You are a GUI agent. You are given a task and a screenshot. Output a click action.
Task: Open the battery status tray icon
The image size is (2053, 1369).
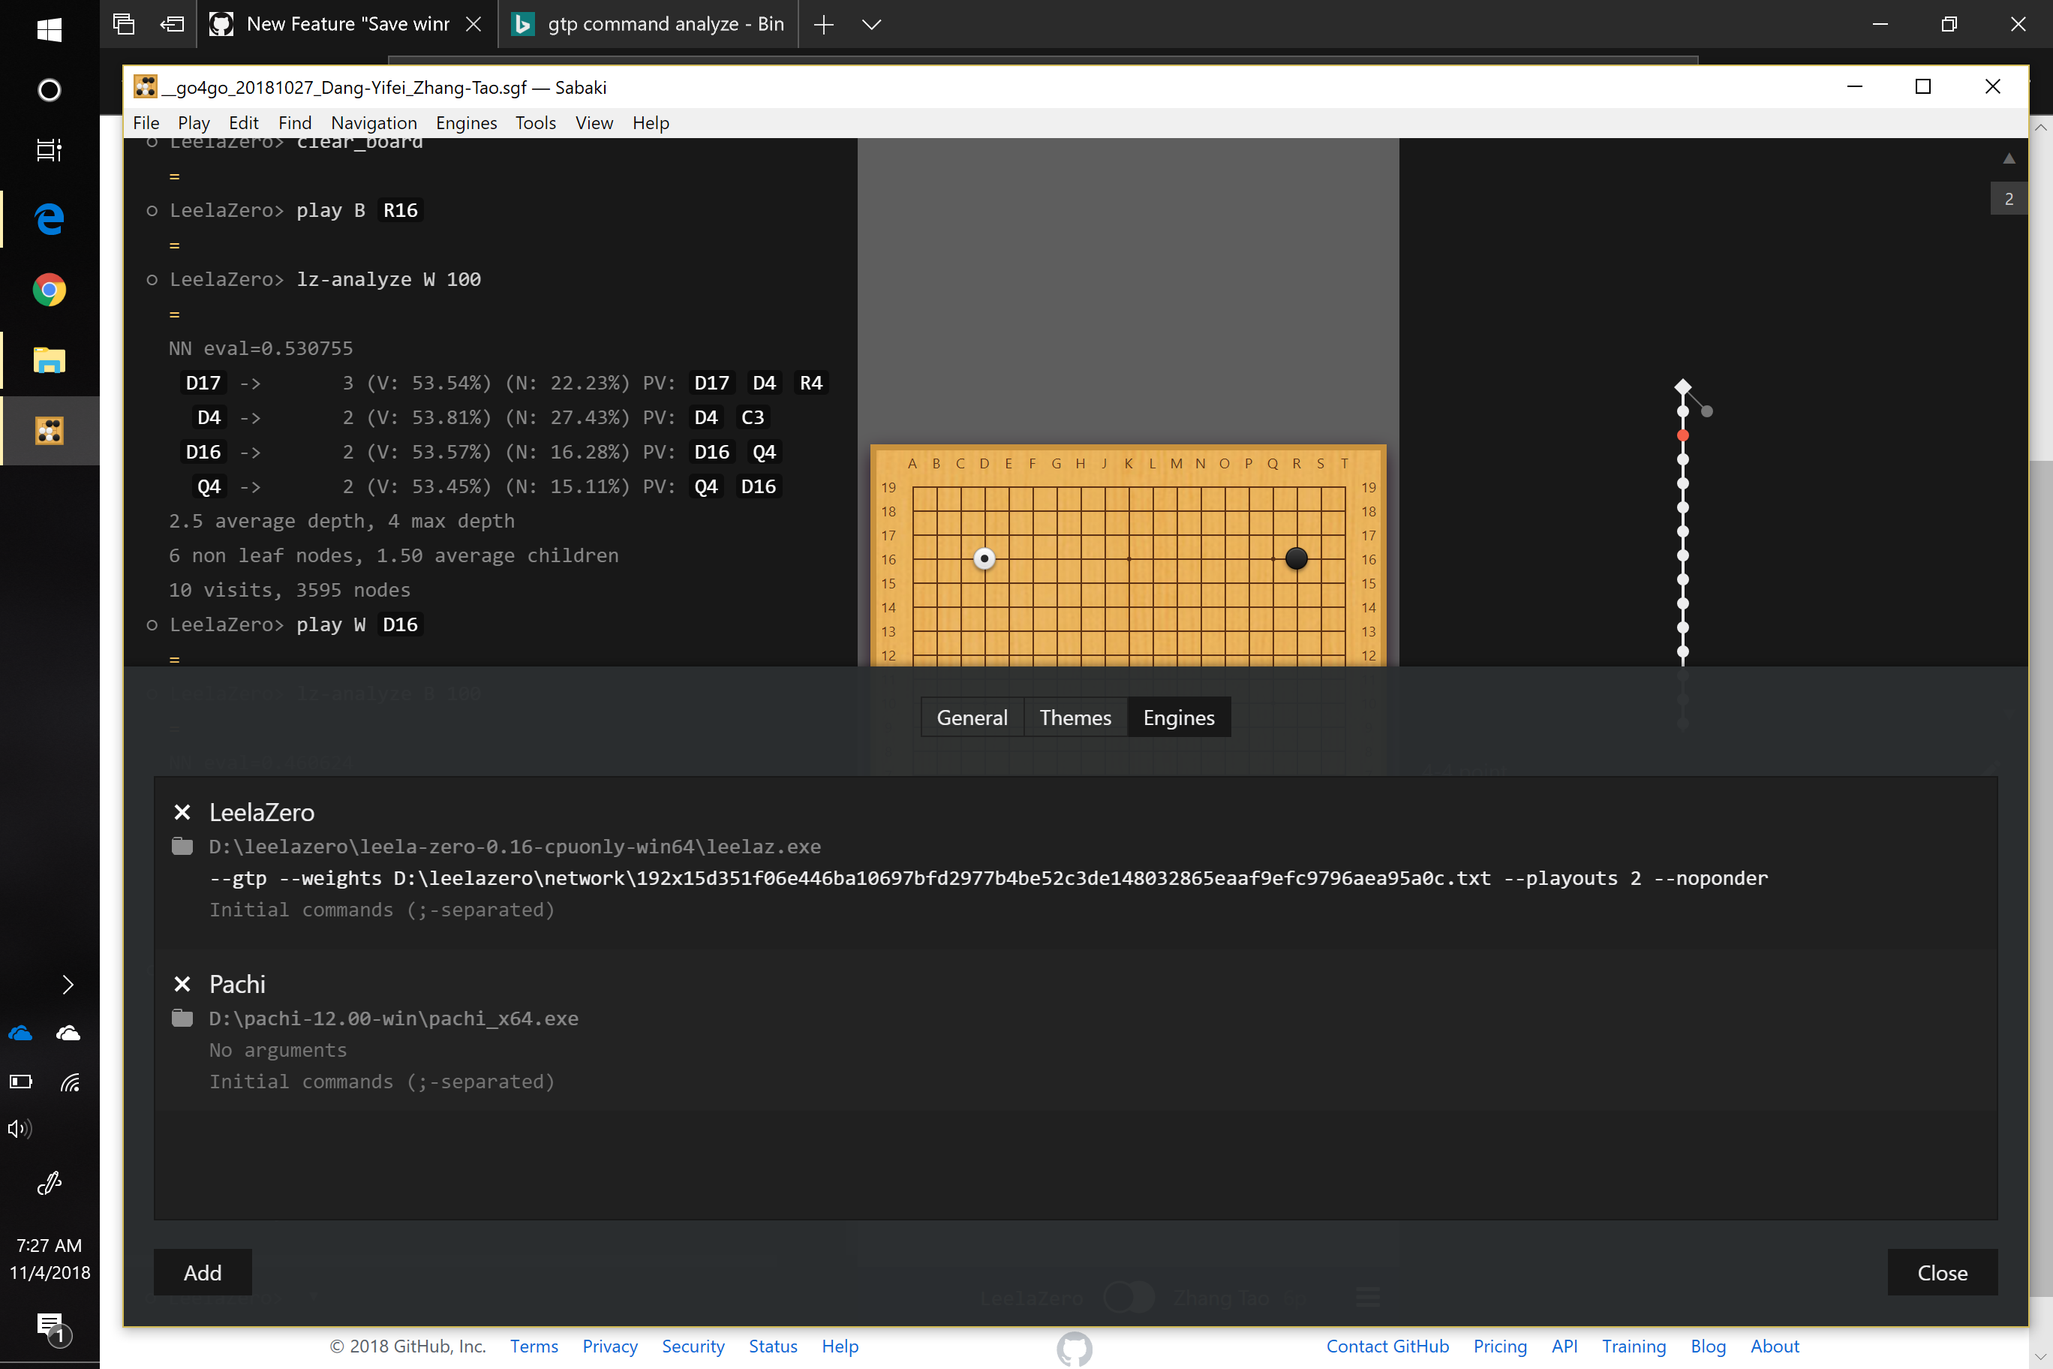tap(21, 1082)
